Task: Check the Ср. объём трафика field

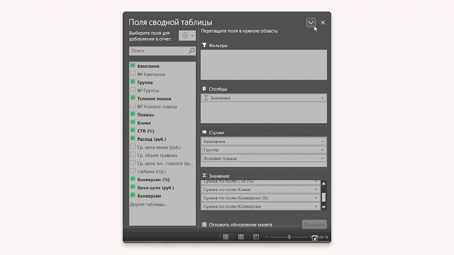Action: pyautogui.click(x=132, y=155)
